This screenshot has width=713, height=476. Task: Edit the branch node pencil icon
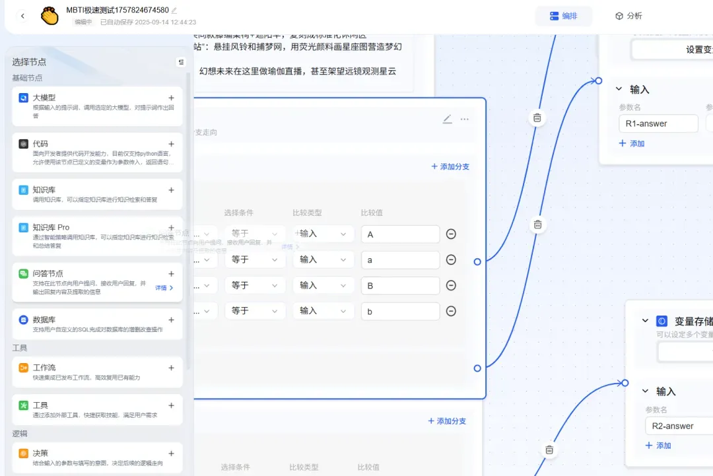[448, 119]
